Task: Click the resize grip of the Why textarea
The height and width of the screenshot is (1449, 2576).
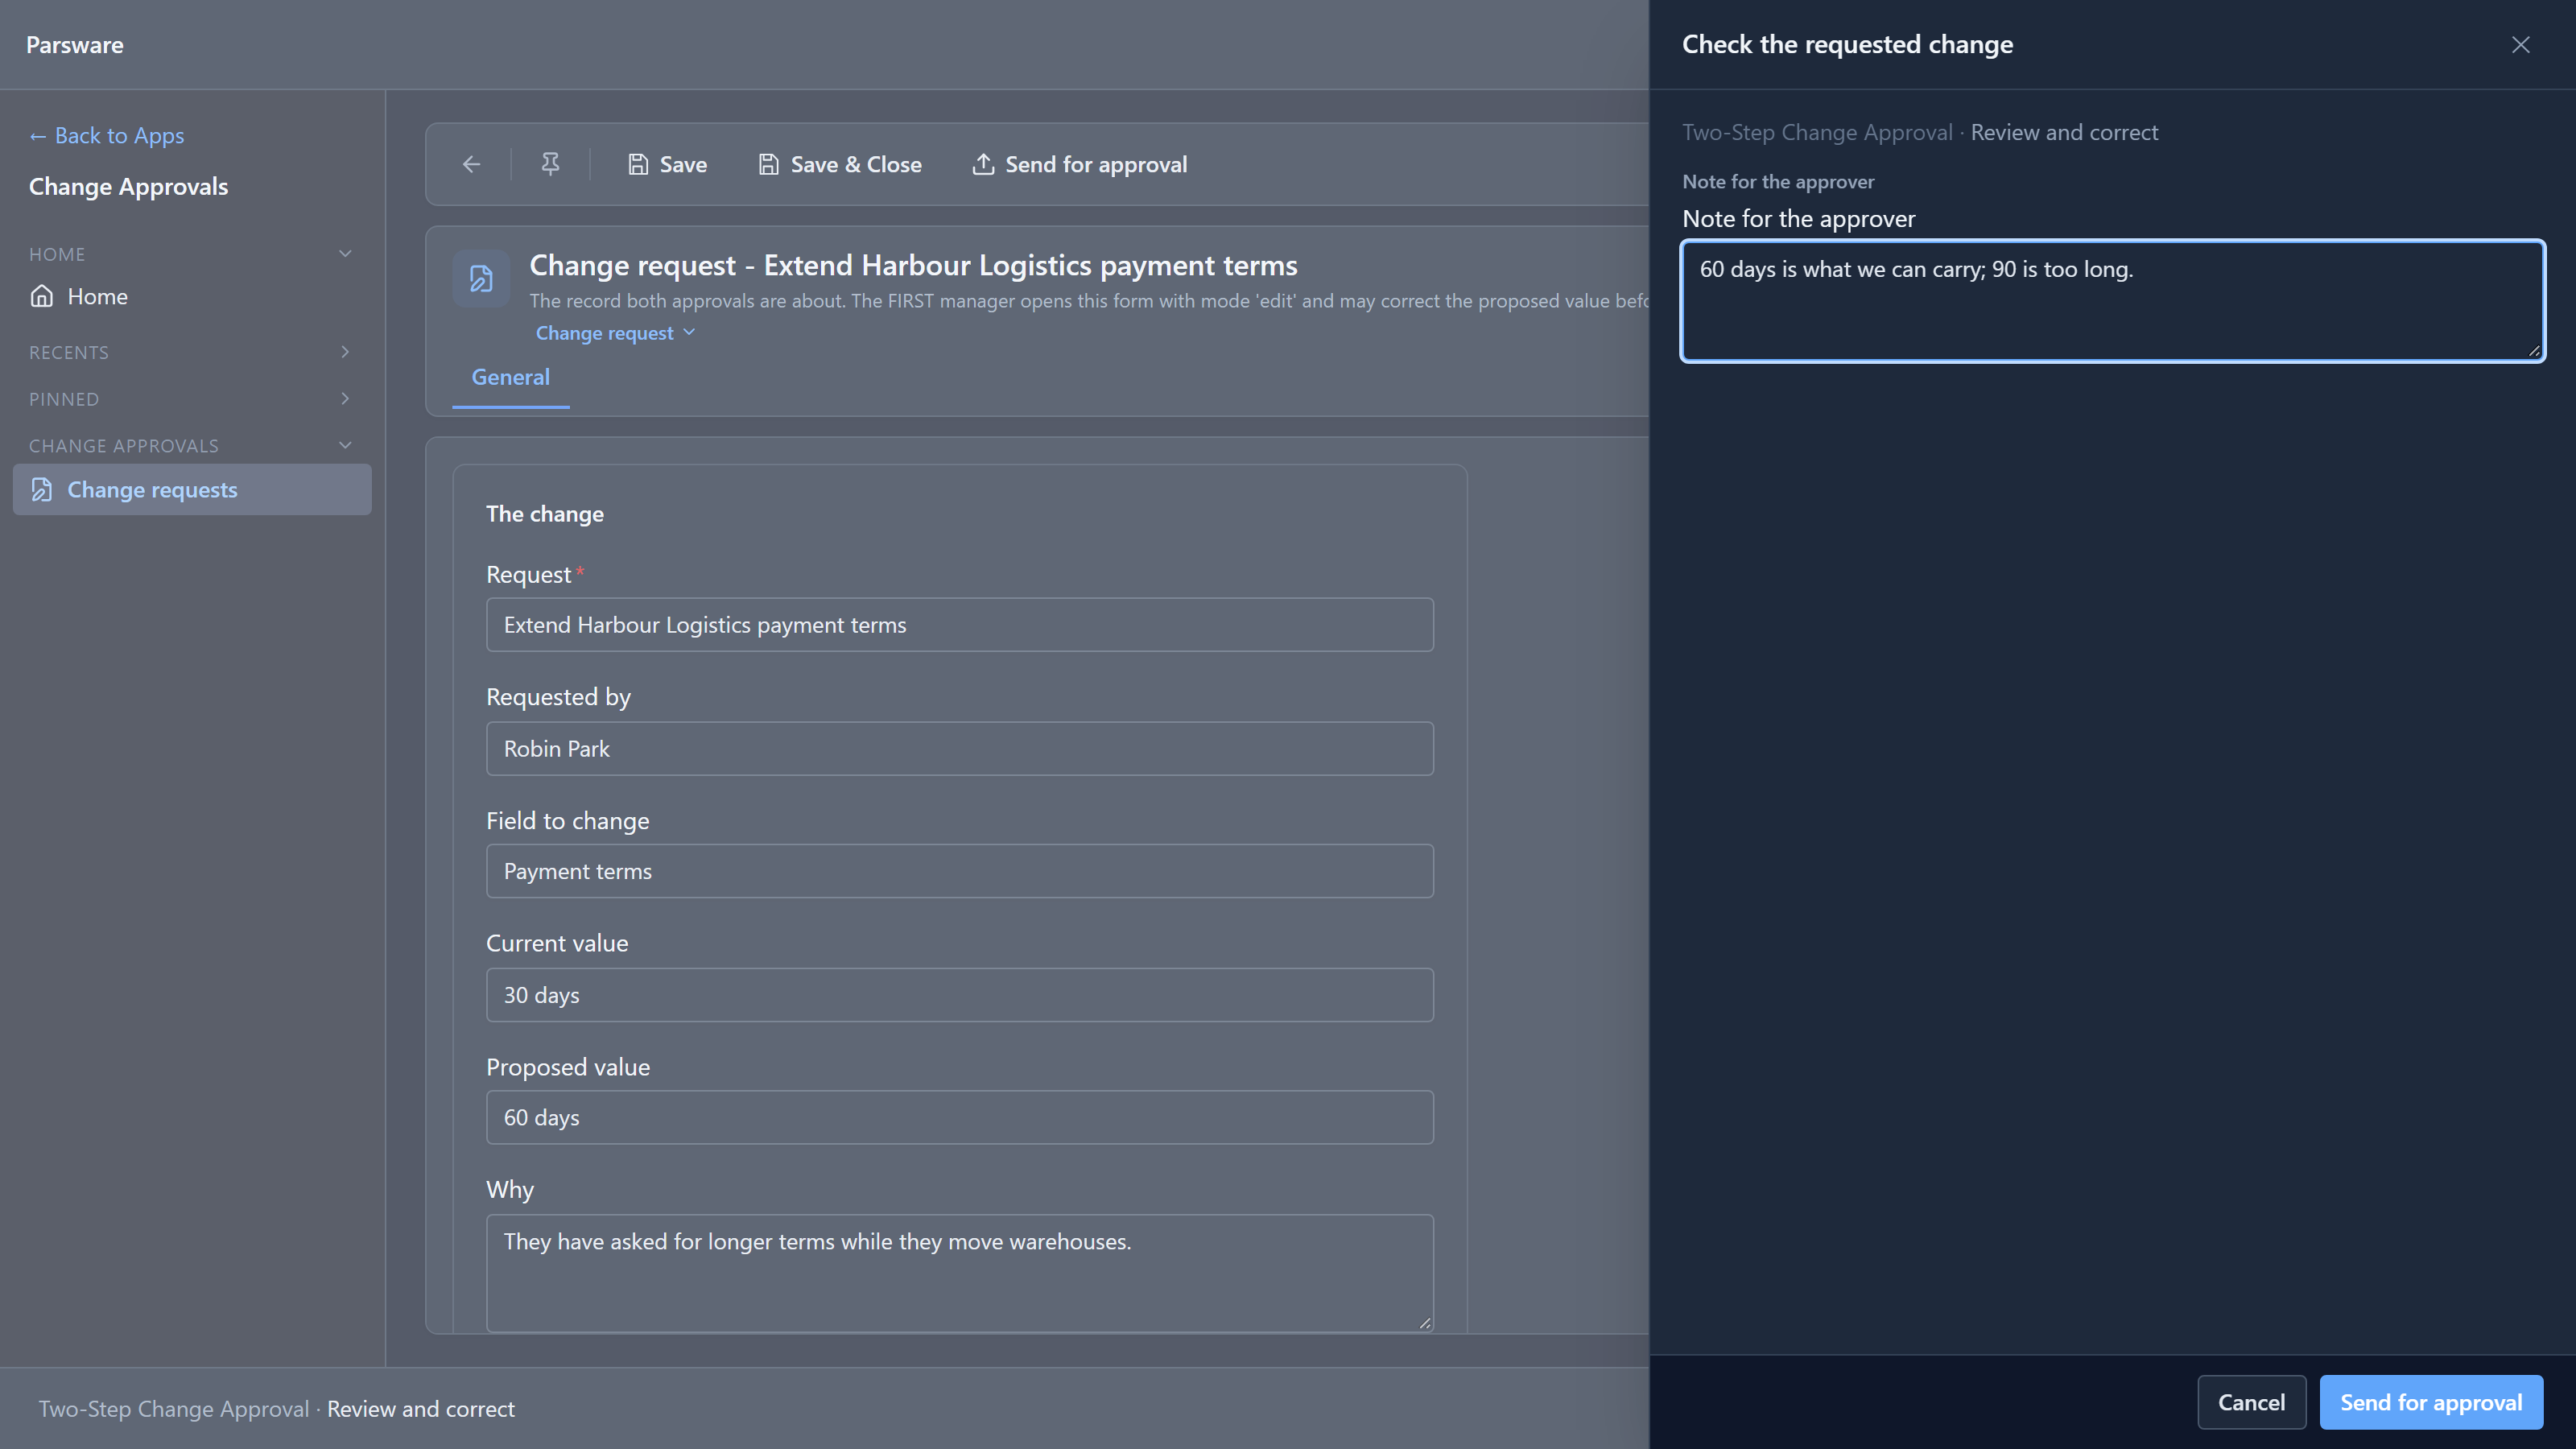Action: (1425, 1323)
